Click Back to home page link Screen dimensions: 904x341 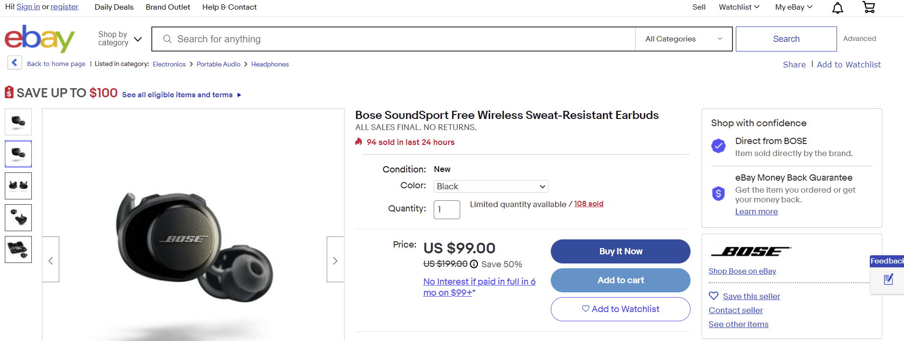[56, 64]
